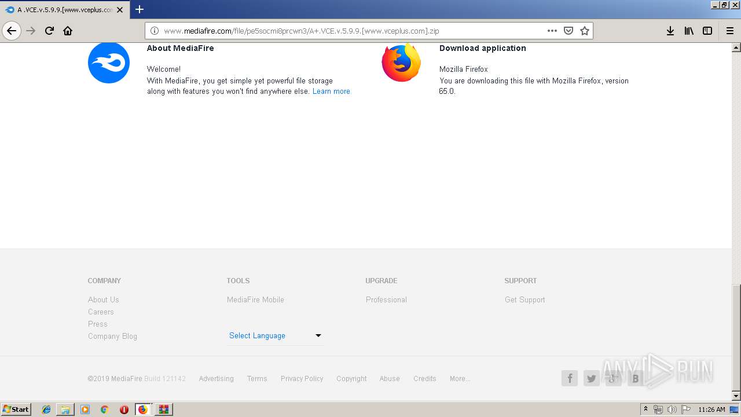Open the Get Support link
The image size is (741, 417).
[x=525, y=299]
